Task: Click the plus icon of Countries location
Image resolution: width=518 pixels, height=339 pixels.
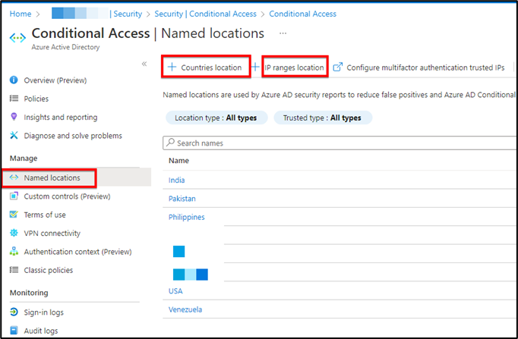Action: point(172,67)
